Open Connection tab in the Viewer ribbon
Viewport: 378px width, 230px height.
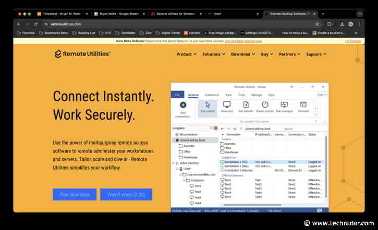click(x=212, y=95)
